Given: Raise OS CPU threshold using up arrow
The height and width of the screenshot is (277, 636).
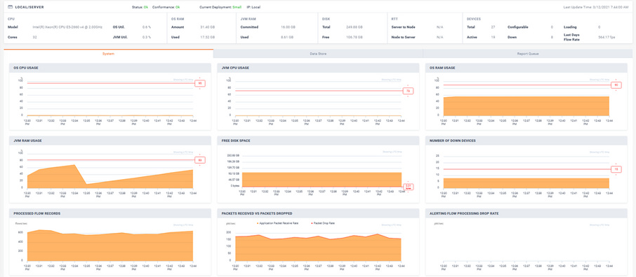Looking at the screenshot, I should (x=200, y=78).
